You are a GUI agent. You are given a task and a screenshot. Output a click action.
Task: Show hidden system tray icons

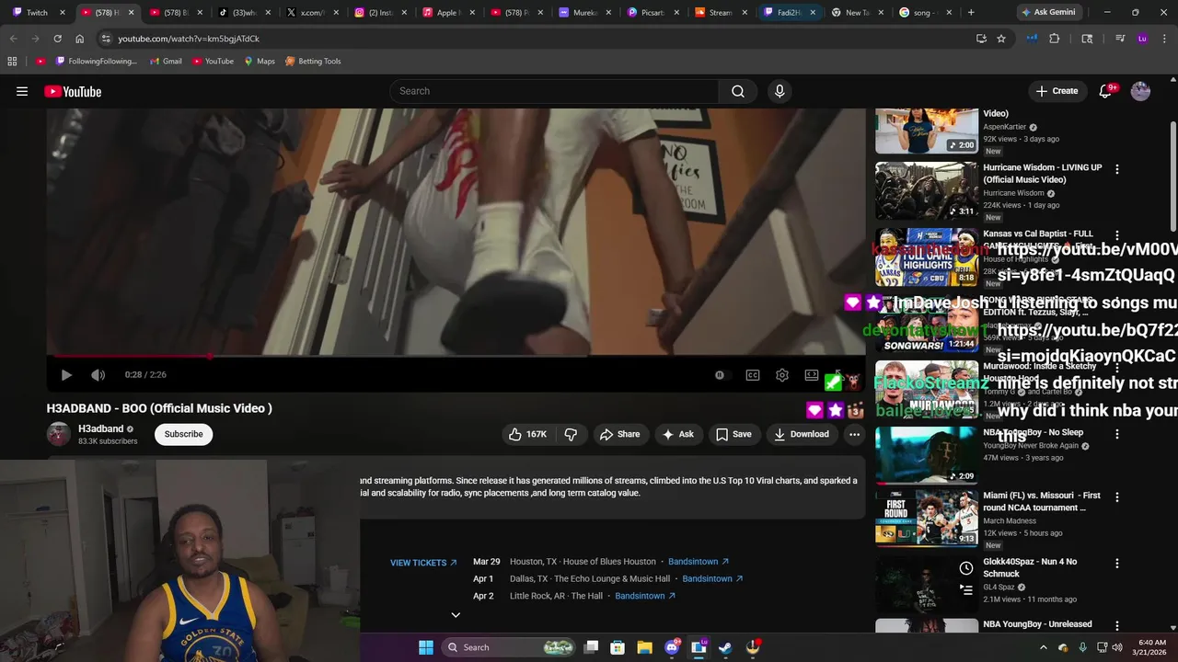pos(1043,647)
